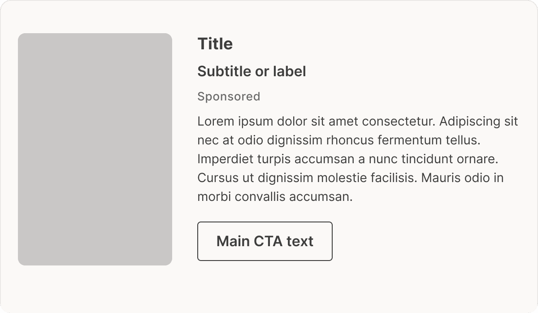
Task: Click the Sponsored label
Action: coord(229,96)
